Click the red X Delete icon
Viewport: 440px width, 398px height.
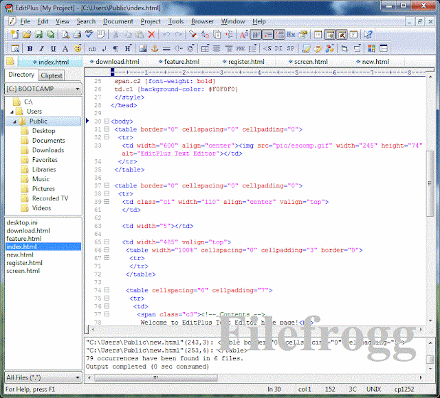[151, 34]
